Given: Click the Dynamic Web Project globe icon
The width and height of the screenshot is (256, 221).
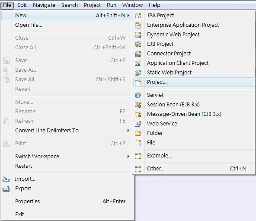Looking at the screenshot, I should pos(138,35).
